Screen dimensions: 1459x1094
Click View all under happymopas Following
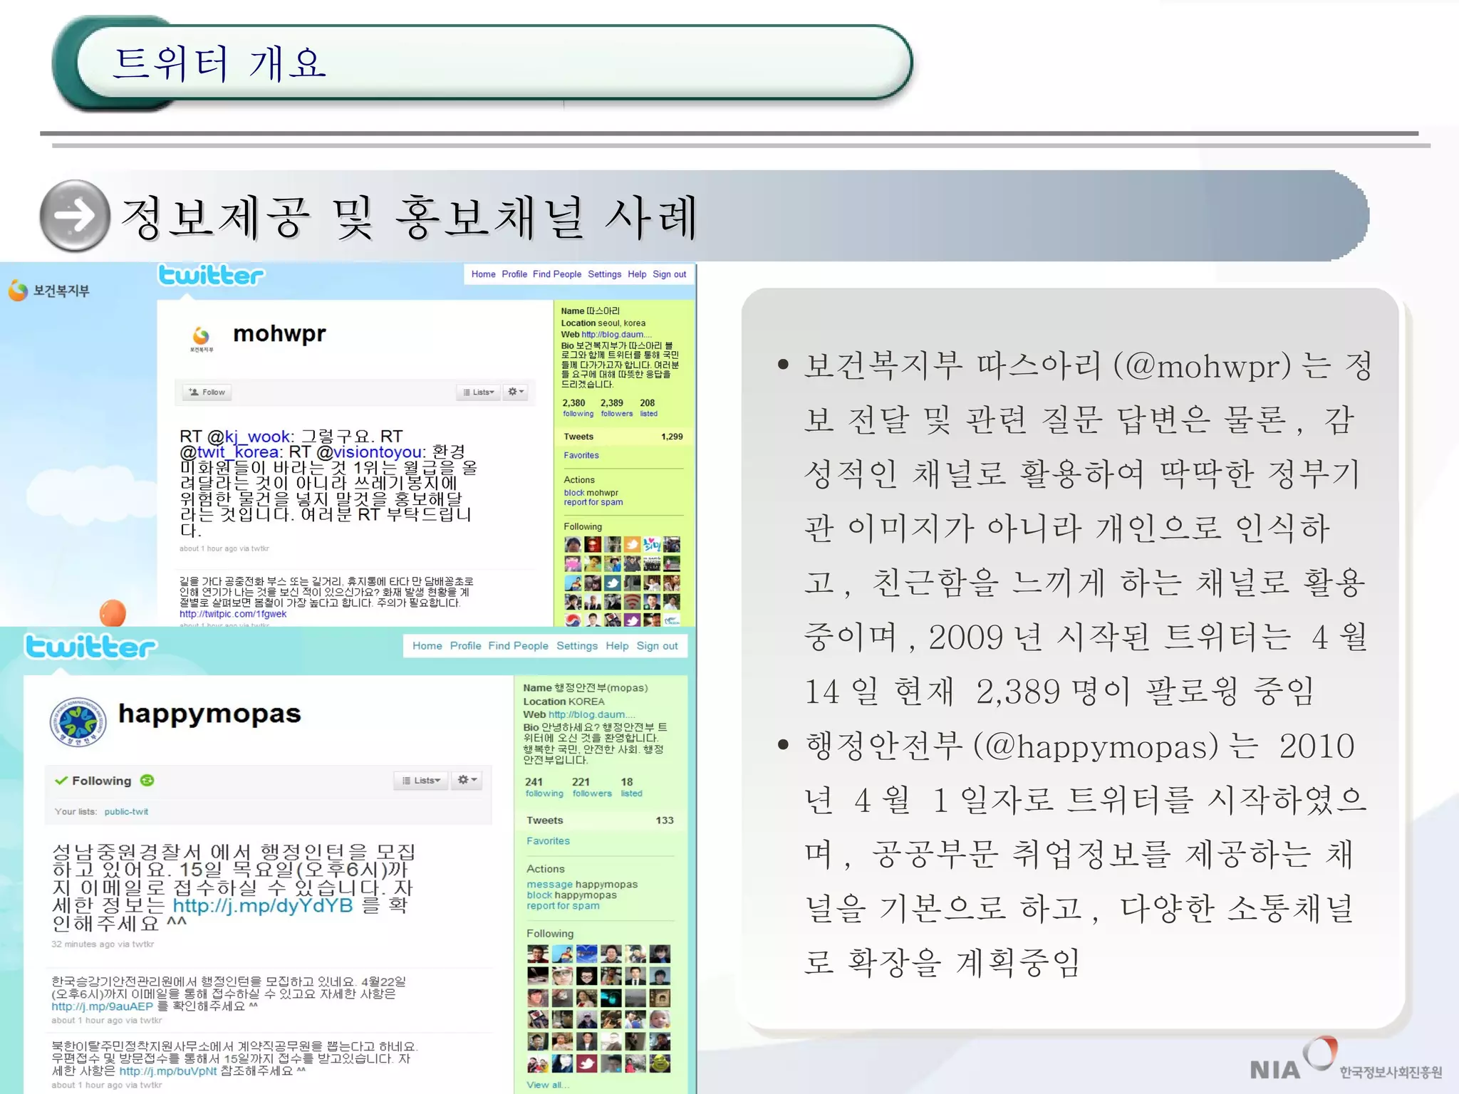tap(548, 1085)
